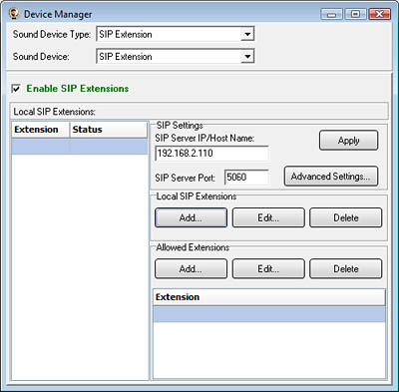This screenshot has height=392, width=399.
Task: Click the Device Manager app icon in title bar
Action: [14, 14]
